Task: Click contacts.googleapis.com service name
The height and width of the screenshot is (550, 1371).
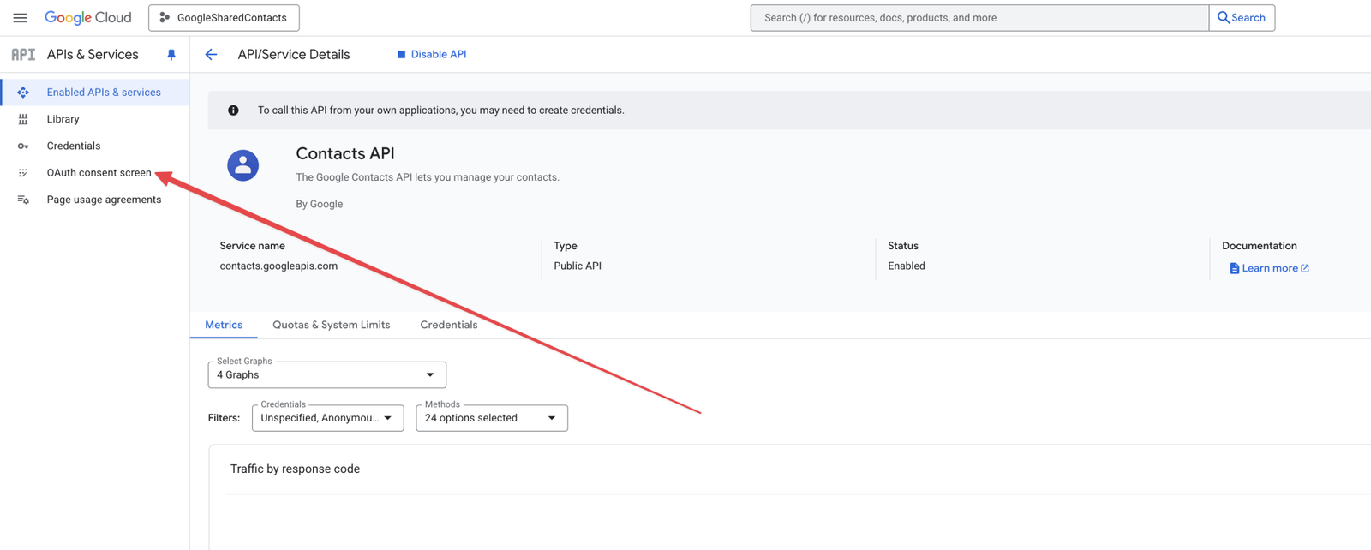Action: 278,266
